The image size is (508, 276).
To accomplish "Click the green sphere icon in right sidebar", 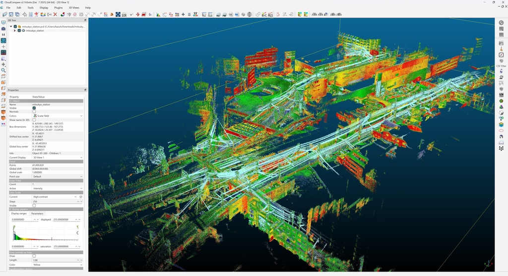I will pos(501,101).
